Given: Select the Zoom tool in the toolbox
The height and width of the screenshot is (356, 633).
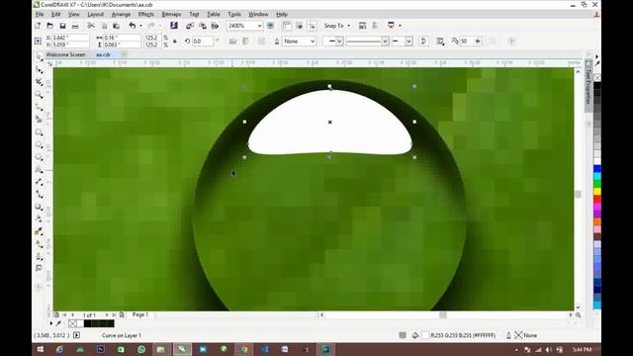Looking at the screenshot, I should point(39,95).
